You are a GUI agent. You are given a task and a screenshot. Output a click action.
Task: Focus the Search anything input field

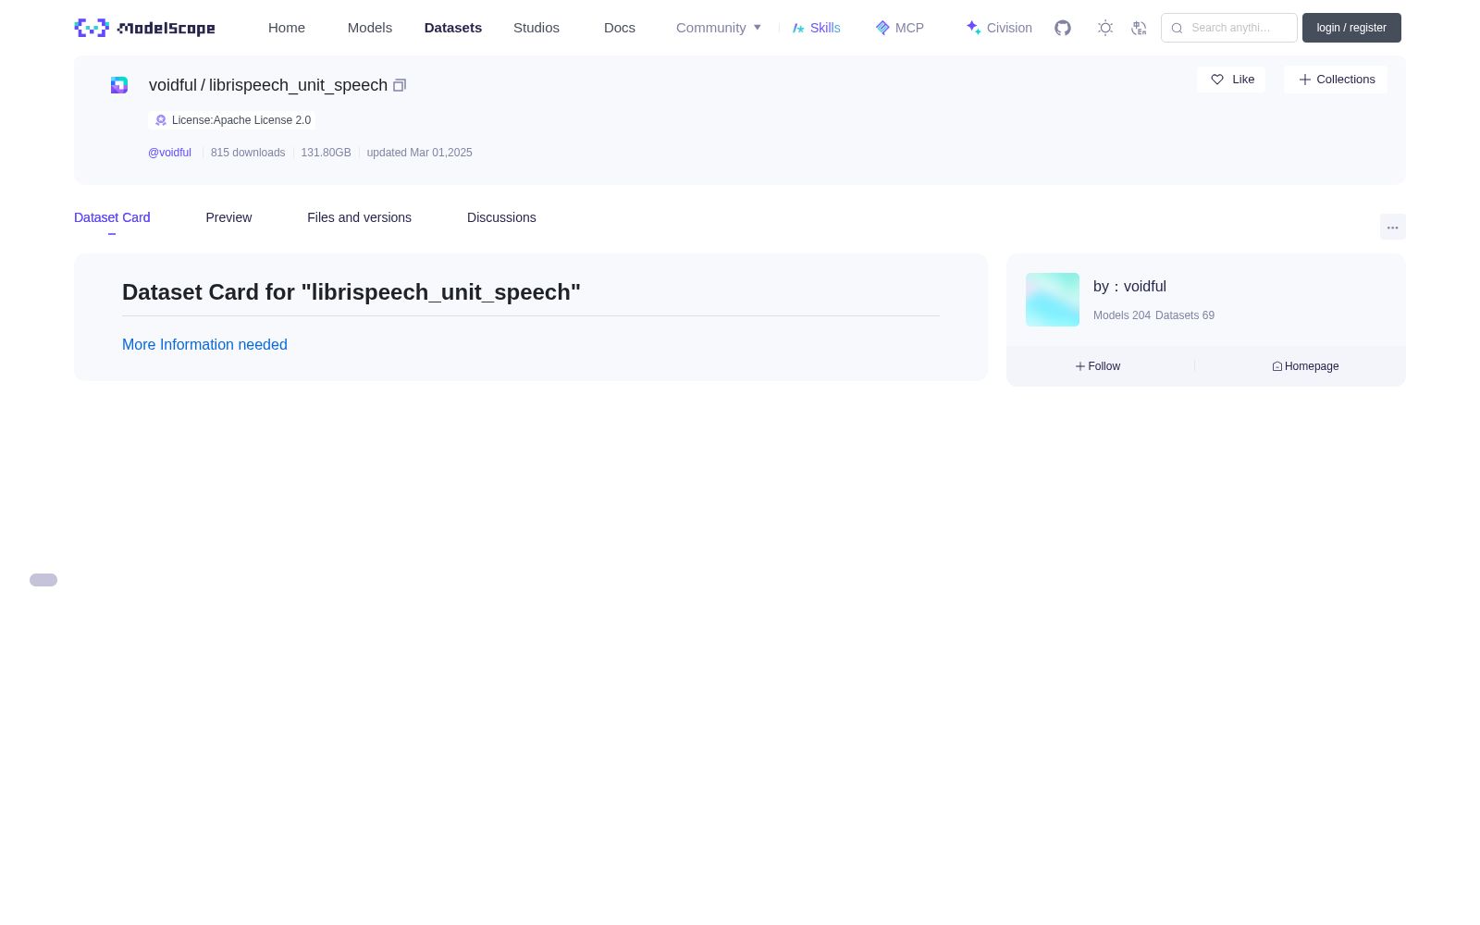pos(1229,28)
